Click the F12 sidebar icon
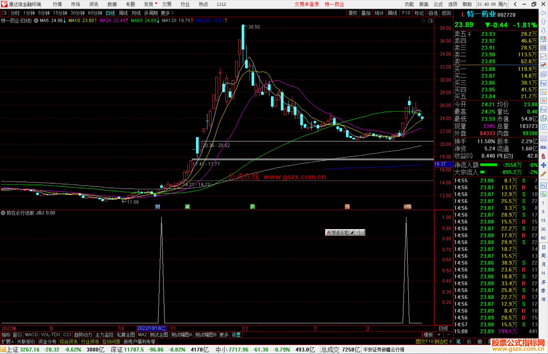548x354 pixels. tap(543, 110)
